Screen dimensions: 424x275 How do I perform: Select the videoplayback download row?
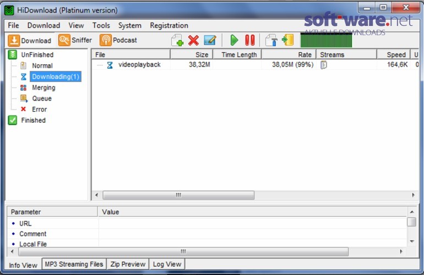point(256,65)
